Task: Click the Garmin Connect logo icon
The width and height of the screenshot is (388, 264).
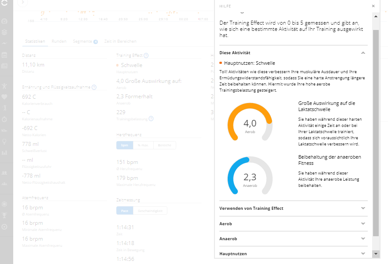Action: pyautogui.click(x=4, y=4)
